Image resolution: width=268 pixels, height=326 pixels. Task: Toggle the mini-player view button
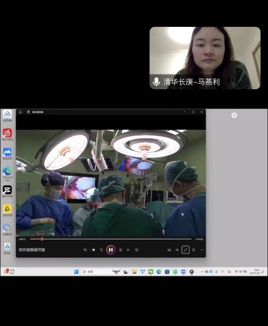(194, 250)
